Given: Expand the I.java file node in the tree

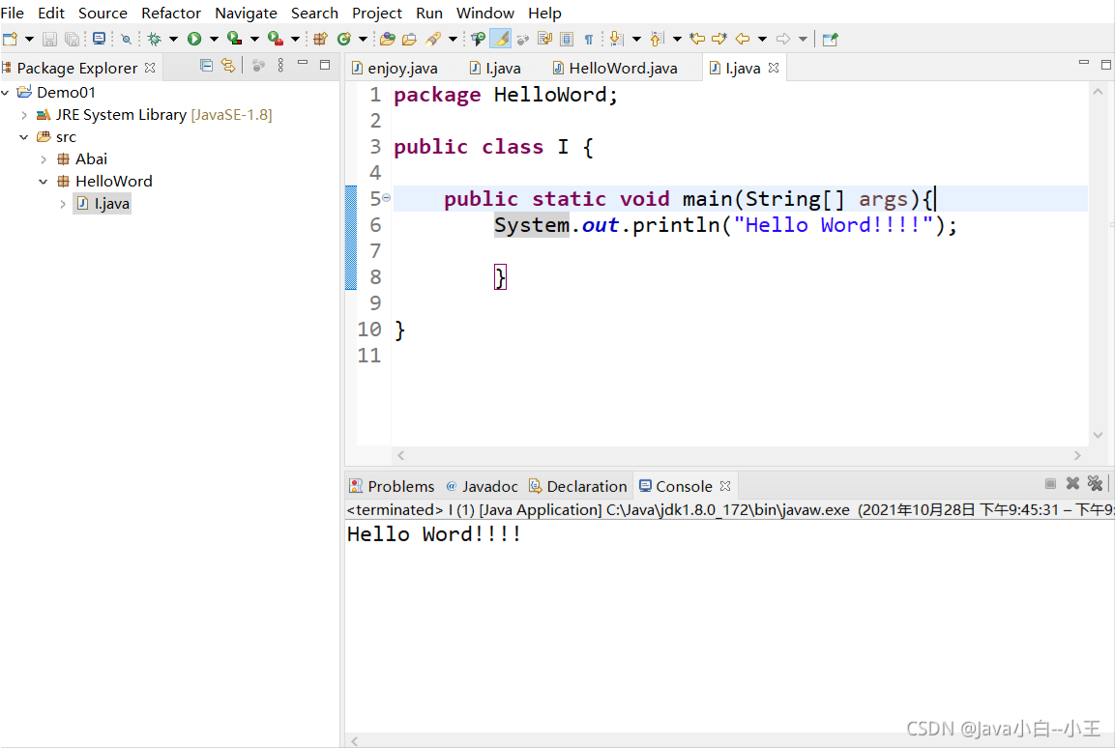Looking at the screenshot, I should click(63, 204).
